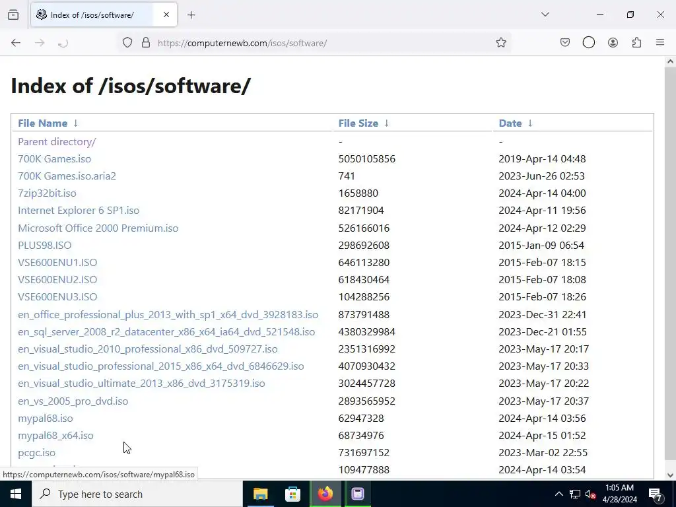Viewport: 676px width, 507px height.
Task: Bookmark this page with the star icon
Action: pyautogui.click(x=500, y=42)
